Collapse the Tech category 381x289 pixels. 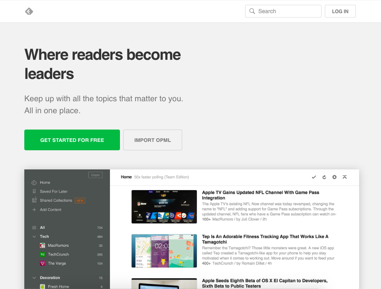pos(34,236)
